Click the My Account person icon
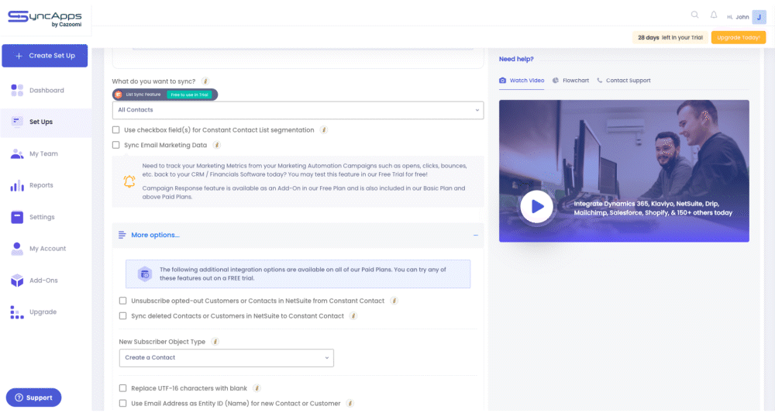The image size is (775, 420). 17,249
